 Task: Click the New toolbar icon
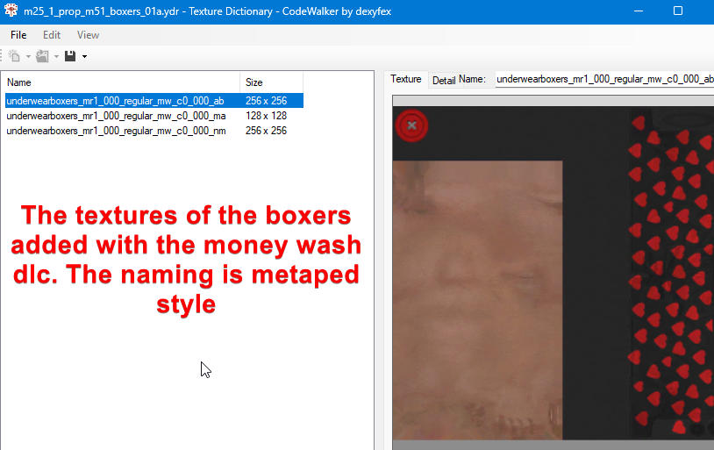15,56
